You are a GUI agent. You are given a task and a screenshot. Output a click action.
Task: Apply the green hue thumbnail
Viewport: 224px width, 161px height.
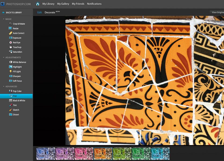tap(141, 154)
